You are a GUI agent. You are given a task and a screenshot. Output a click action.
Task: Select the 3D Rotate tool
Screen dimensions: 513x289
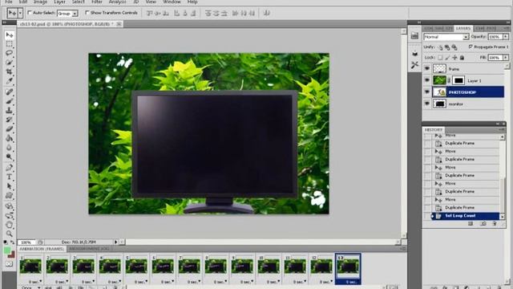9,206
